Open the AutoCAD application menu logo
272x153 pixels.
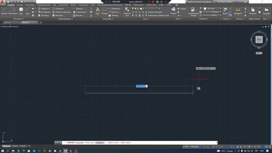point(3,3)
